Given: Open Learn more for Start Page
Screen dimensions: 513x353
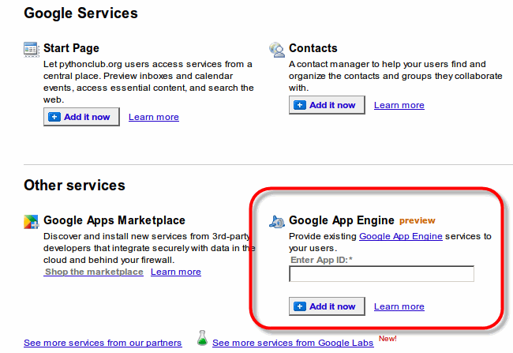Looking at the screenshot, I should point(154,117).
